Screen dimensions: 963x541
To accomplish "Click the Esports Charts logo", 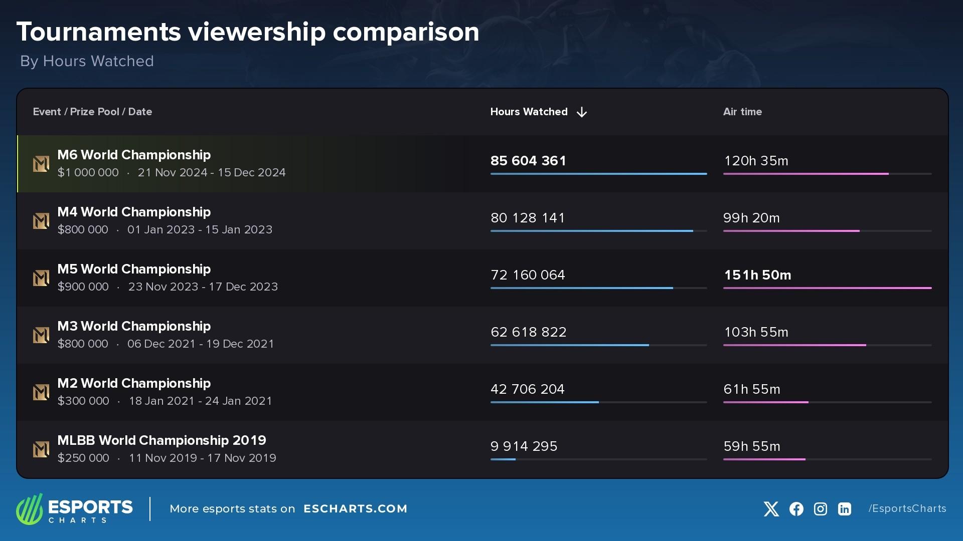I will [74, 509].
